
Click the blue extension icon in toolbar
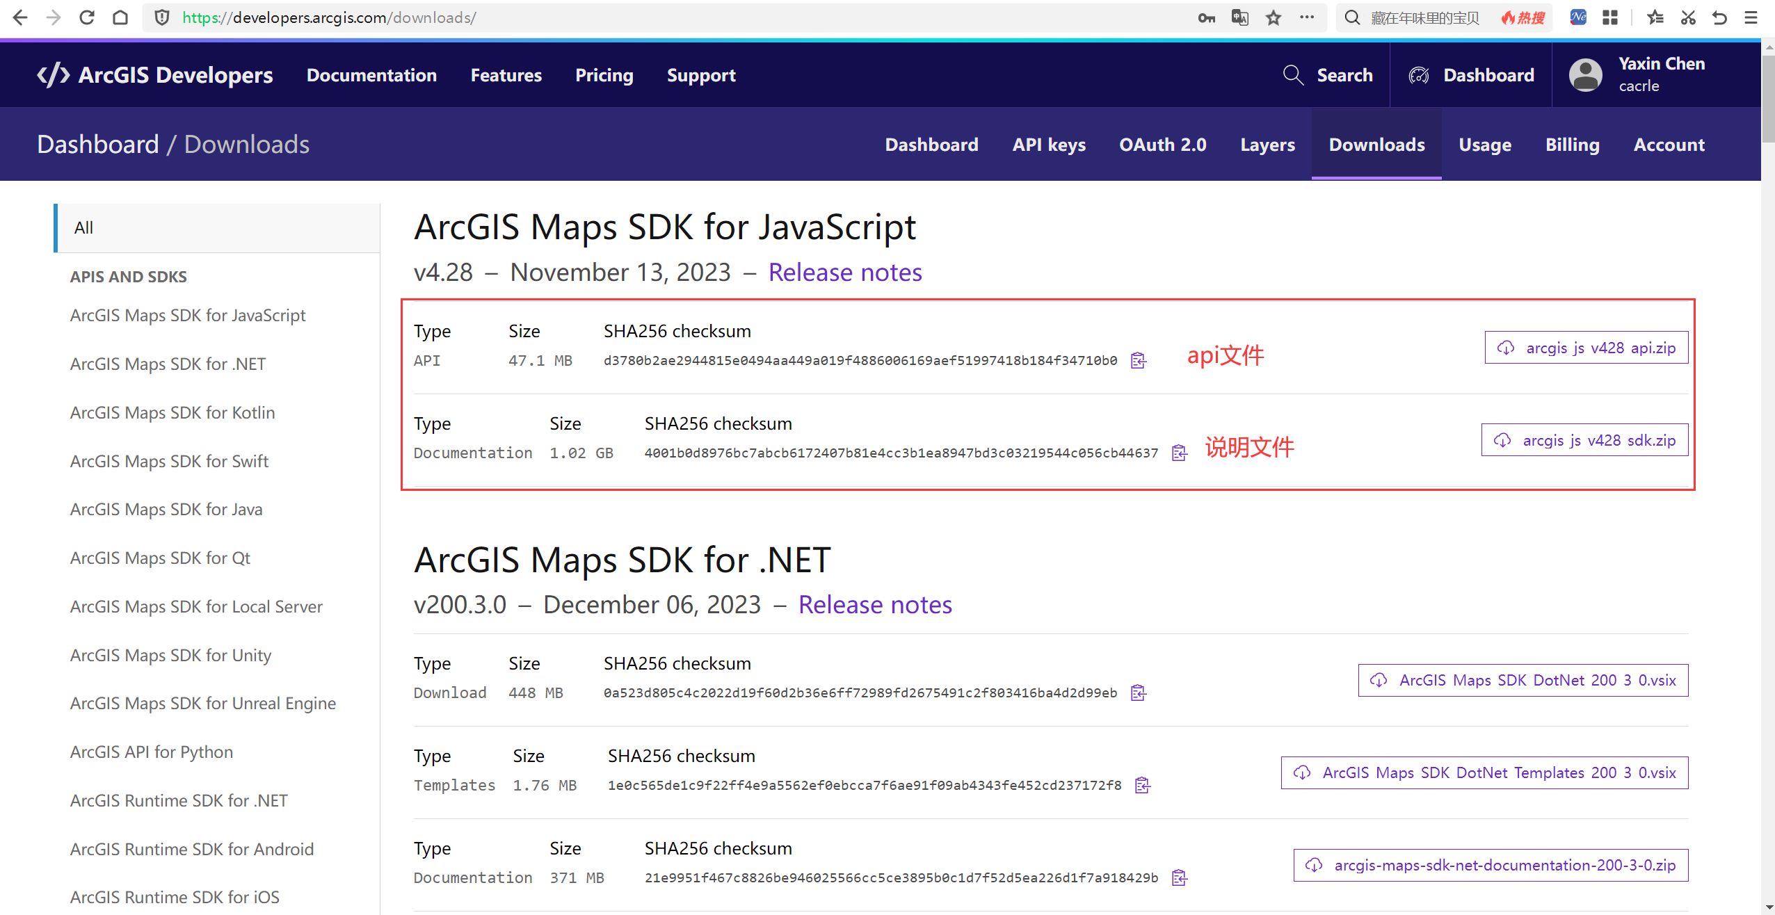coord(1578,17)
